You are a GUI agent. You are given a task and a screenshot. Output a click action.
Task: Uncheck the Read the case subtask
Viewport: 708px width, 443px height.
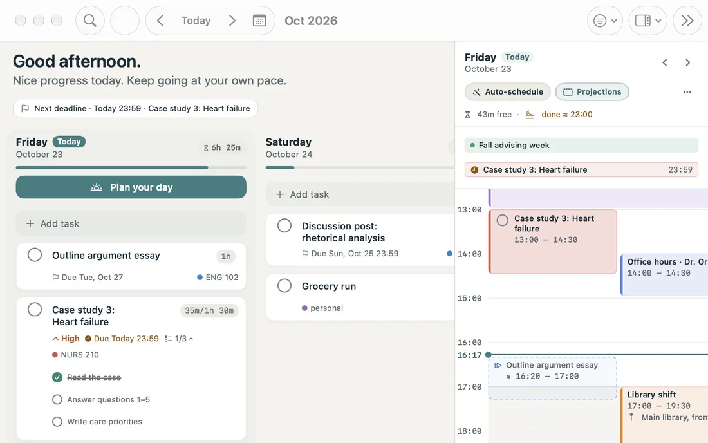tap(57, 377)
